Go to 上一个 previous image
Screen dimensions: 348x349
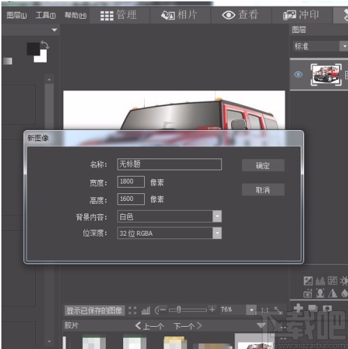tap(150, 326)
